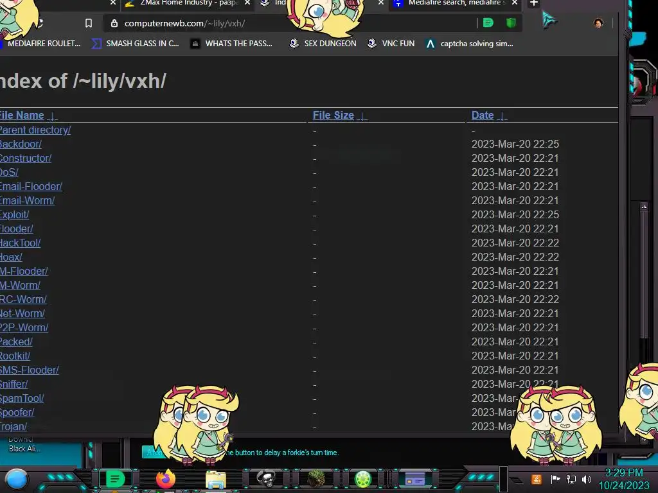The height and width of the screenshot is (493, 658).
Task: Click the green chat extension icon in address bar
Action: [x=488, y=22]
